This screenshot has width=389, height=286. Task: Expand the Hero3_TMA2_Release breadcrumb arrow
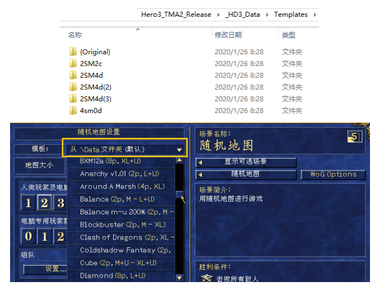[x=218, y=15]
